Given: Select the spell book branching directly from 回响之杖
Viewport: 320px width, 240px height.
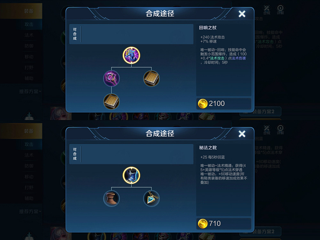Looking at the screenshot, I should (x=151, y=79).
